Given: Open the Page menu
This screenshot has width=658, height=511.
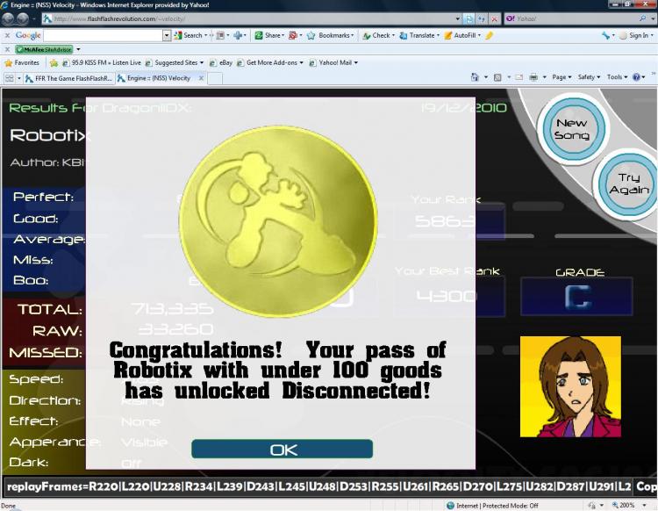Looking at the screenshot, I should (x=561, y=77).
